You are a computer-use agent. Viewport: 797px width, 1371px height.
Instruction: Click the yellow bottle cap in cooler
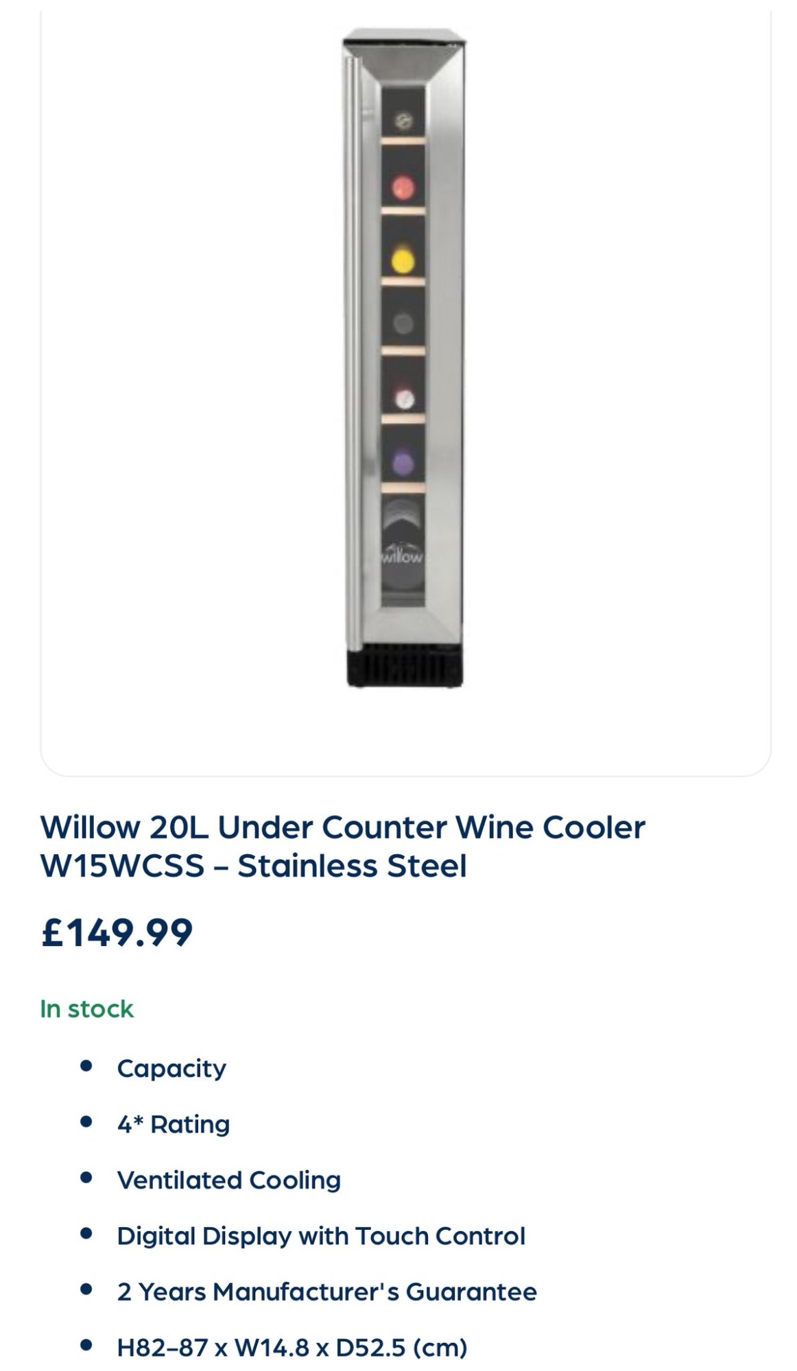(403, 260)
